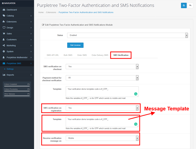Toggle the navigation hamburger menu icon

point(3,3)
